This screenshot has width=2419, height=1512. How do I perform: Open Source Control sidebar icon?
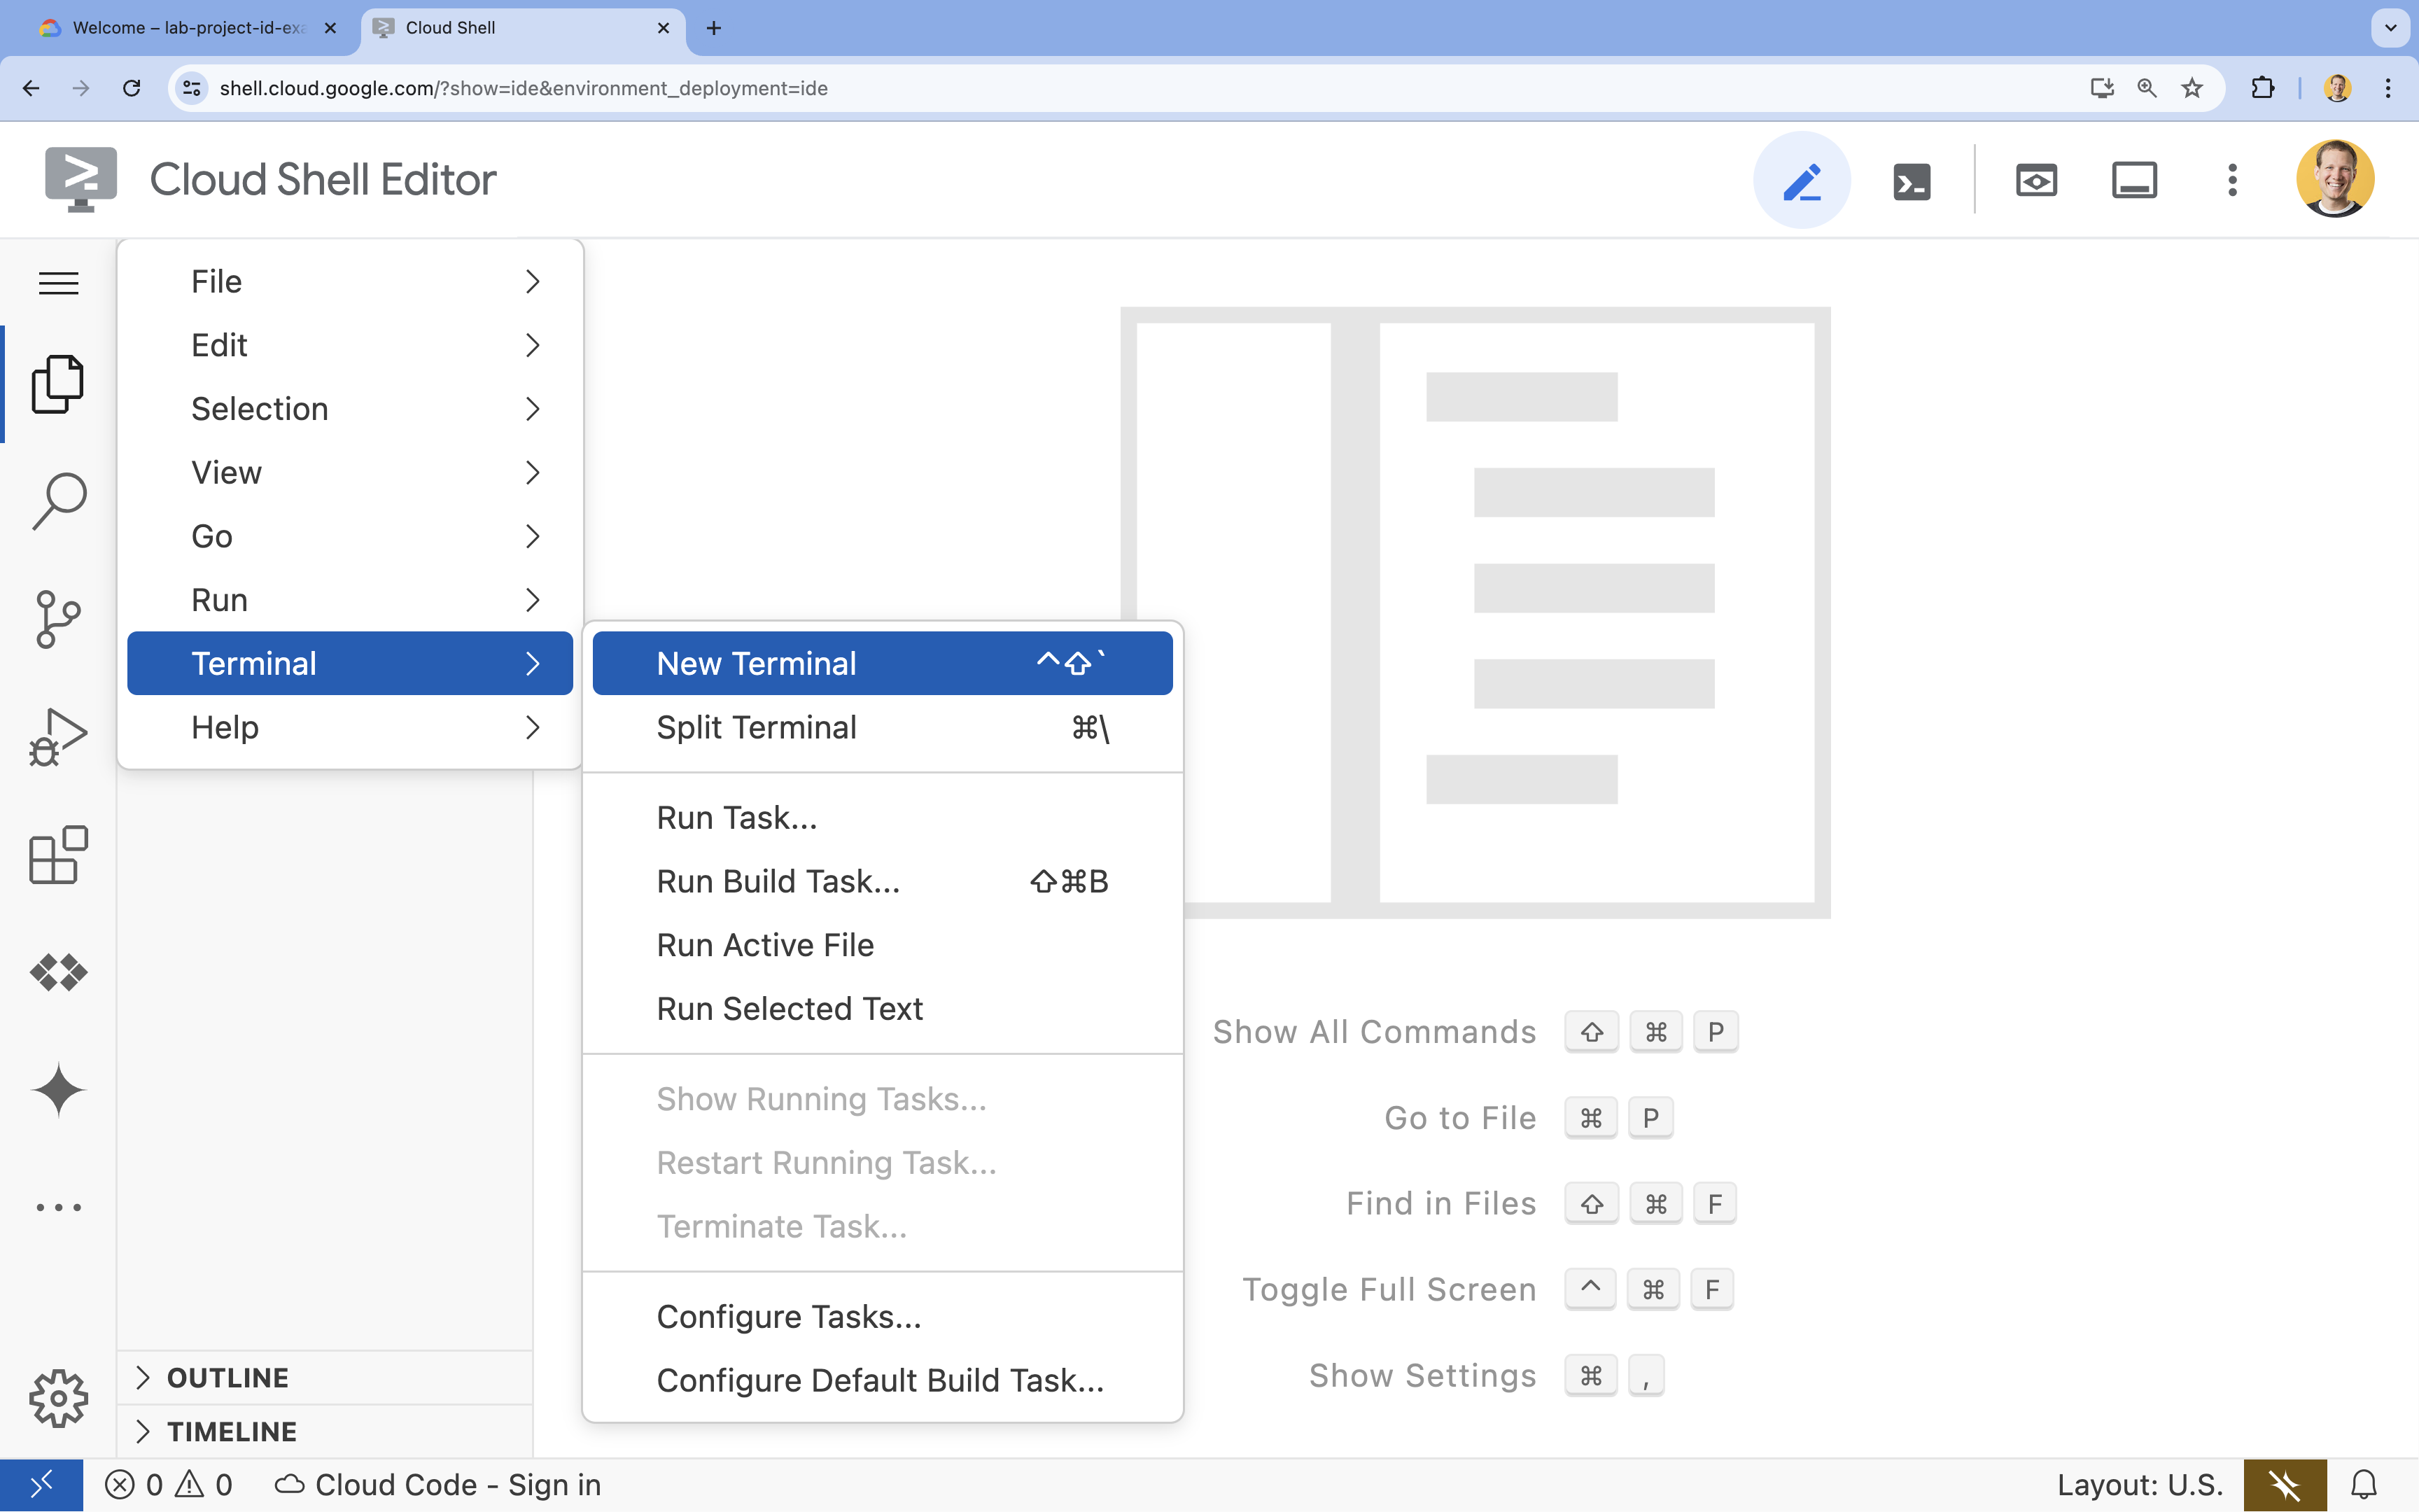click(59, 618)
